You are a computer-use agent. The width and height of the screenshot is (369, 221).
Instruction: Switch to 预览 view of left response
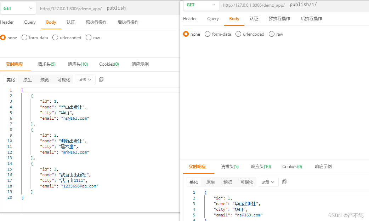tap(44, 79)
